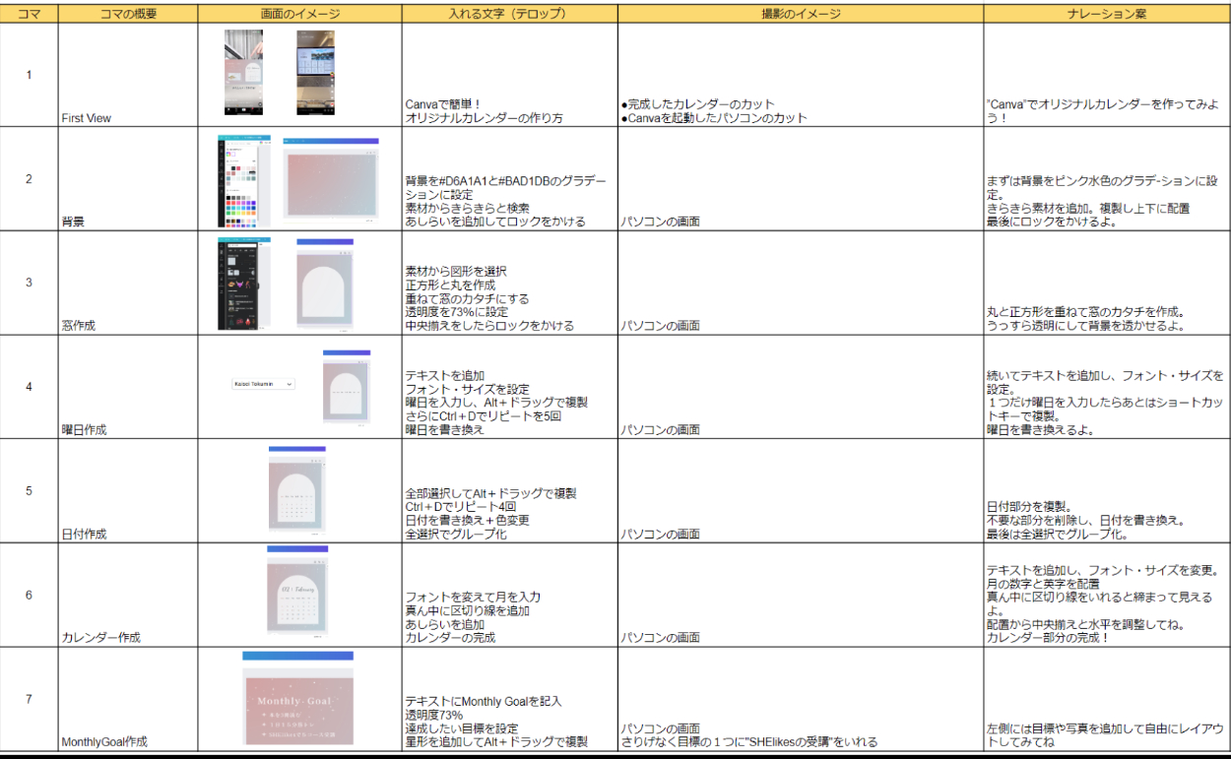This screenshot has height=759, width=1231.
Task: Click the 入れる文字(テロップ) header cell
Action: [x=509, y=15]
